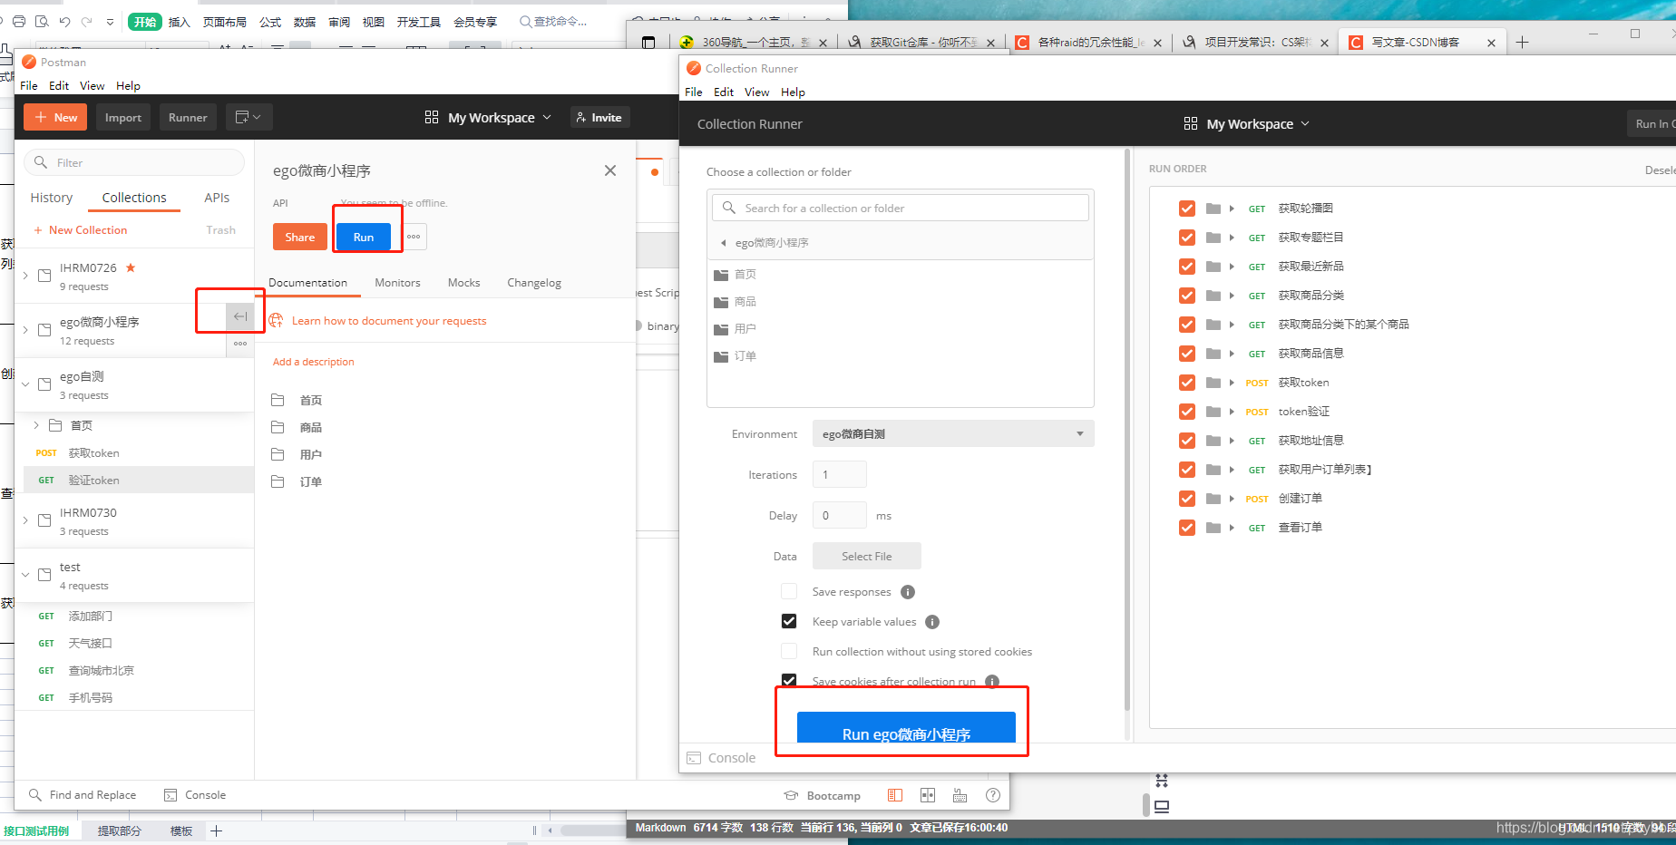Viewport: 1676px width, 845px height.
Task: Collapse the test collection
Action: point(25,574)
